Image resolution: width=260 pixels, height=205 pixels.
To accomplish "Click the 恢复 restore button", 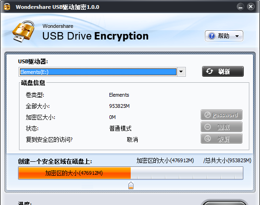I will 222,139.
